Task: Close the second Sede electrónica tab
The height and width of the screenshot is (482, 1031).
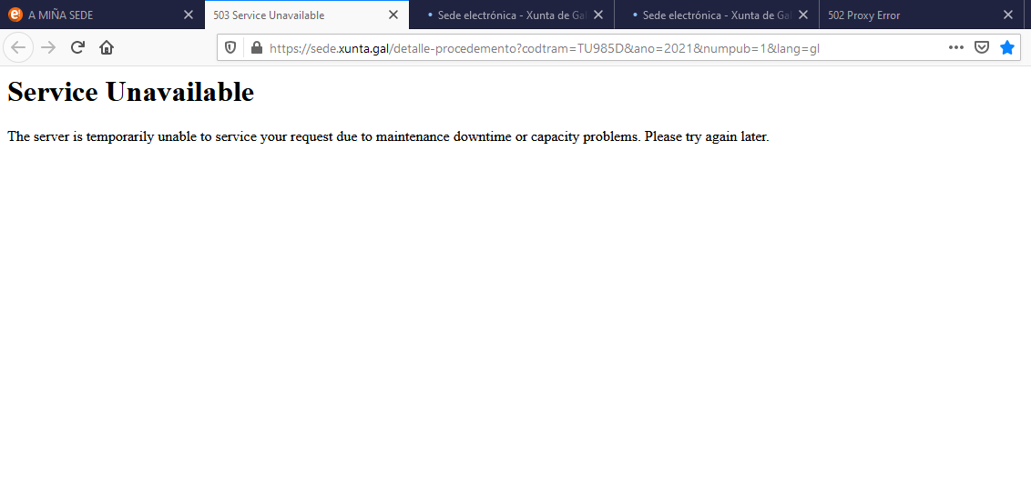Action: pos(803,15)
